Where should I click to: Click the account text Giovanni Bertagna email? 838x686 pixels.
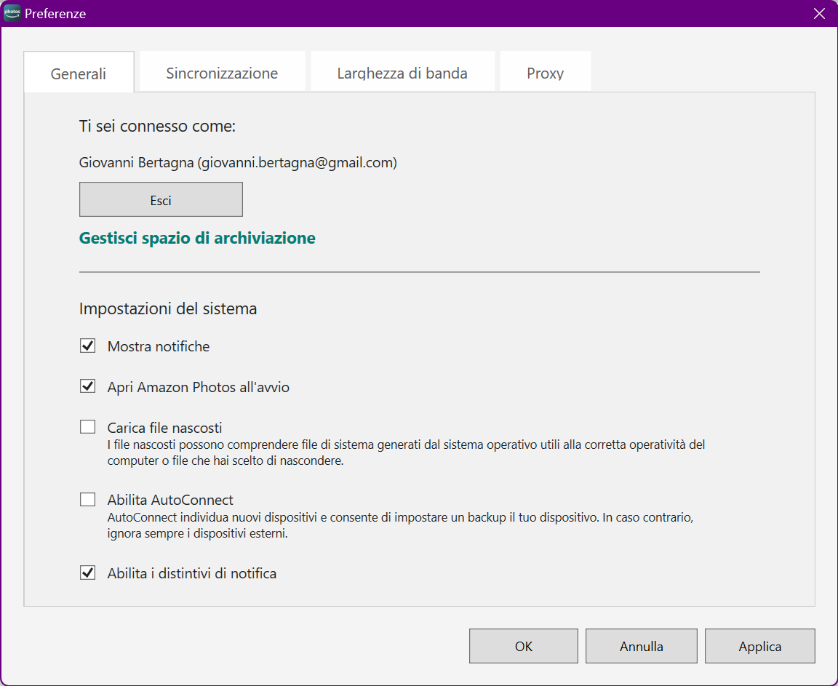click(238, 162)
